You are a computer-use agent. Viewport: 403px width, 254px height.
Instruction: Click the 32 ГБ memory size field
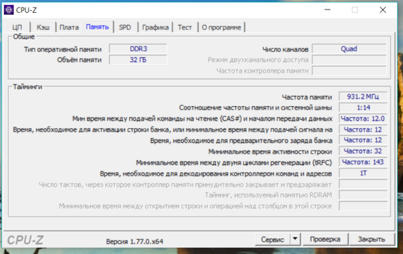click(138, 60)
